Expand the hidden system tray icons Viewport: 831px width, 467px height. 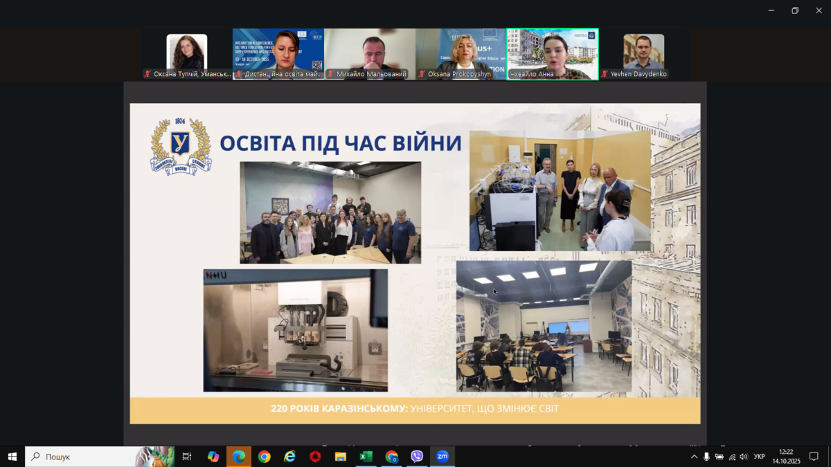click(x=694, y=457)
